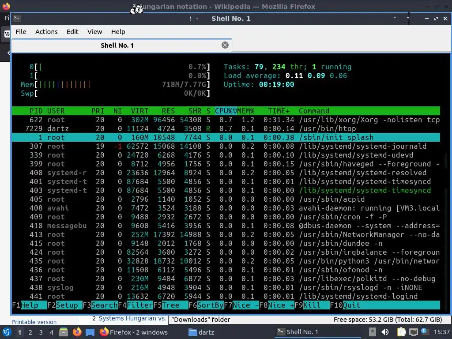452x339 pixels.
Task: Select the dbus-daemon process row
Action: tap(226, 226)
